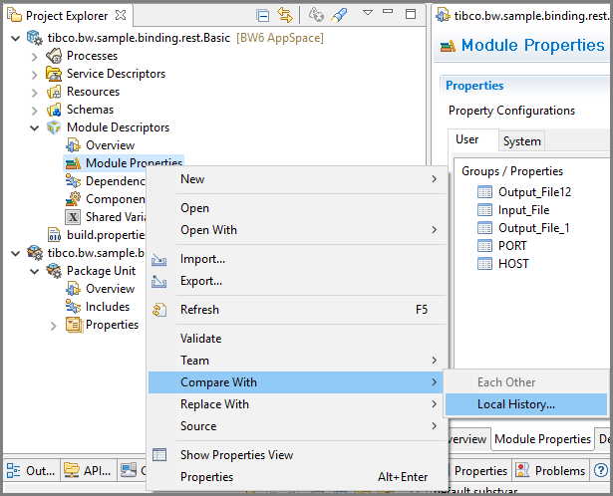Expand the Resources tree node
The image size is (613, 496).
click(x=35, y=93)
